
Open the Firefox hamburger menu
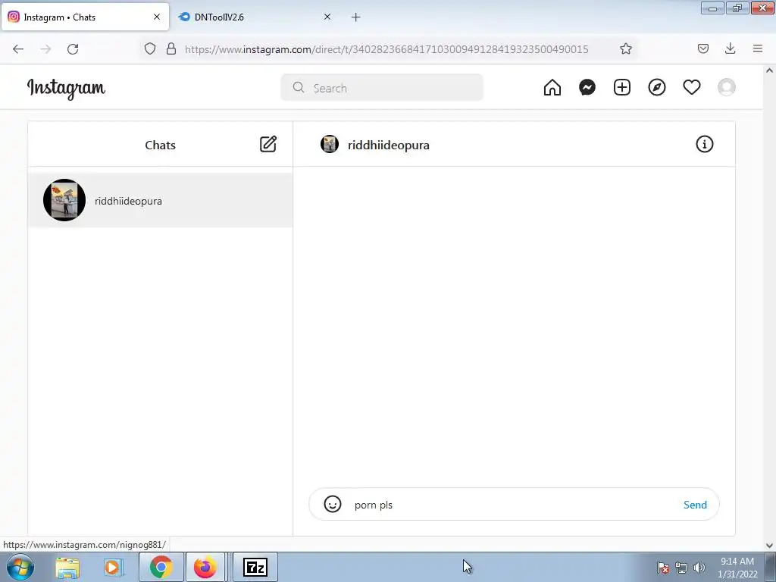(758, 48)
